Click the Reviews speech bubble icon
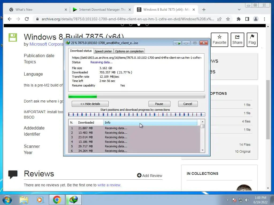 click(13, 175)
